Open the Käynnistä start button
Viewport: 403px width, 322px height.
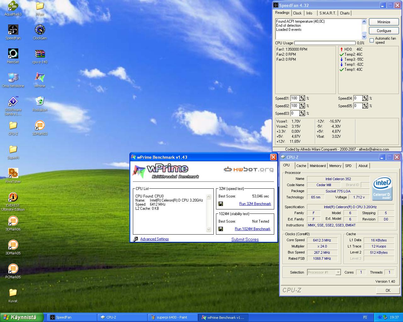pyautogui.click(x=22, y=317)
